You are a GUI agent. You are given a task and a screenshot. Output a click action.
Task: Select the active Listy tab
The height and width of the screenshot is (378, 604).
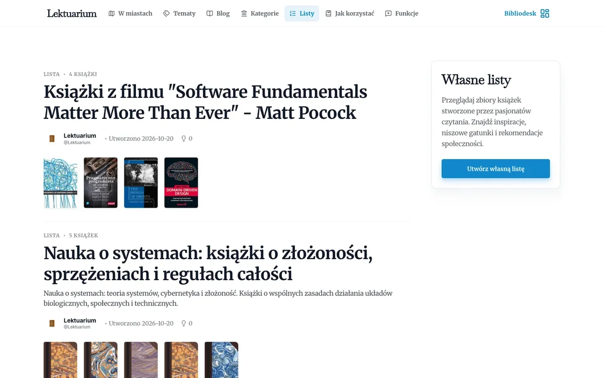tap(301, 14)
